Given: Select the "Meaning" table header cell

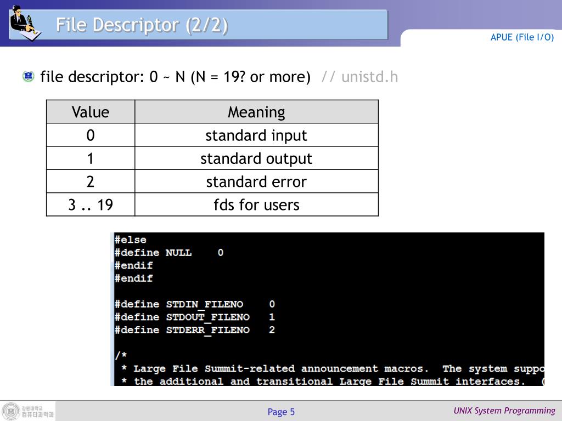Looking at the screenshot, I should (256, 112).
